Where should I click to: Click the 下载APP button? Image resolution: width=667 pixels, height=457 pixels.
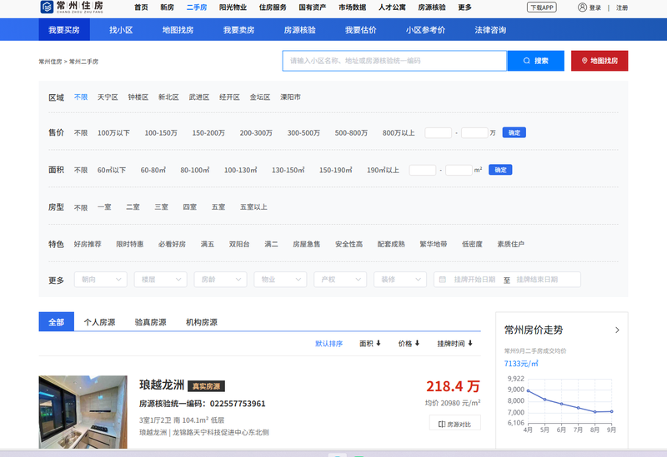(x=541, y=7)
